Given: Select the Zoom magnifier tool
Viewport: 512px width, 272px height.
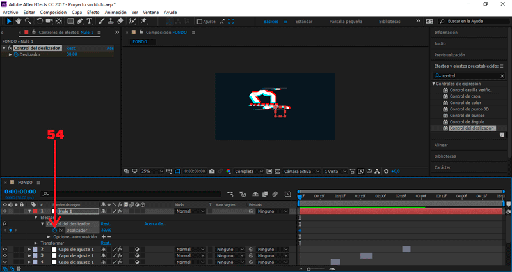Looking at the screenshot, I should pos(28,21).
